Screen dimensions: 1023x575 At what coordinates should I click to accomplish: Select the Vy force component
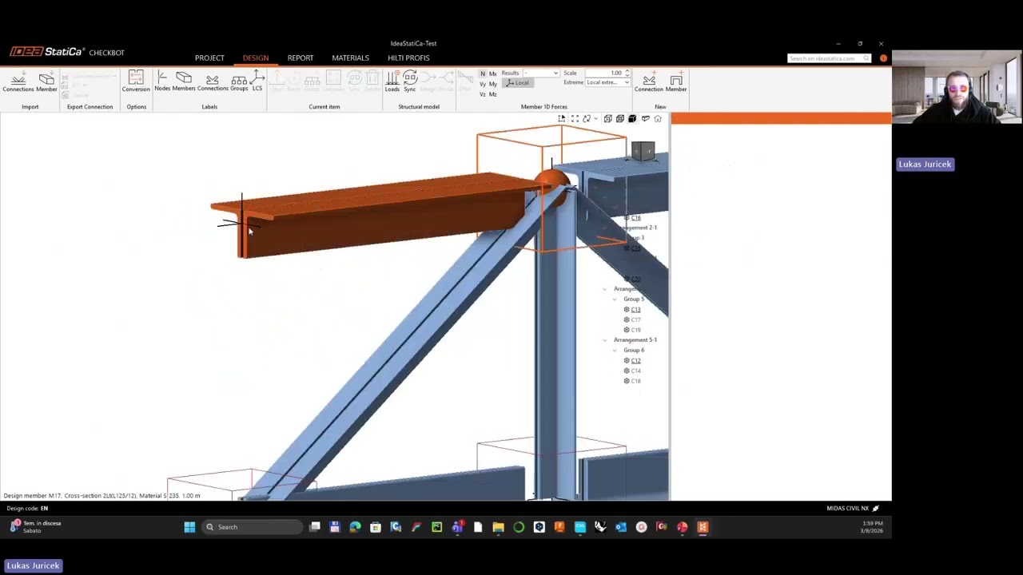pyautogui.click(x=483, y=84)
